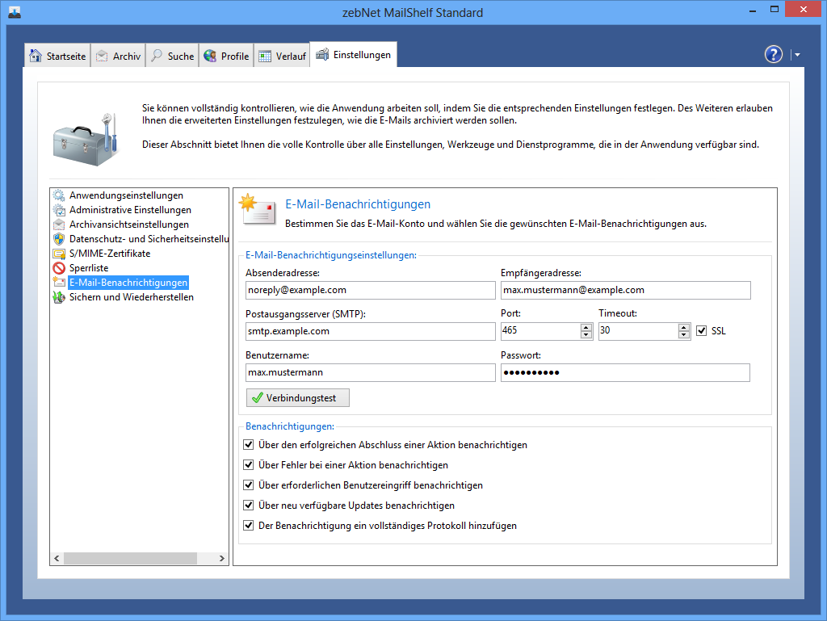827x621 pixels.
Task: Click the Sperrliste prohibited icon
Action: point(59,268)
